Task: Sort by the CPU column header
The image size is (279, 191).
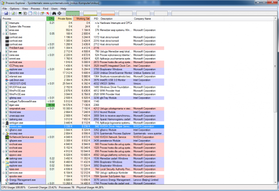Action: coord(50,19)
